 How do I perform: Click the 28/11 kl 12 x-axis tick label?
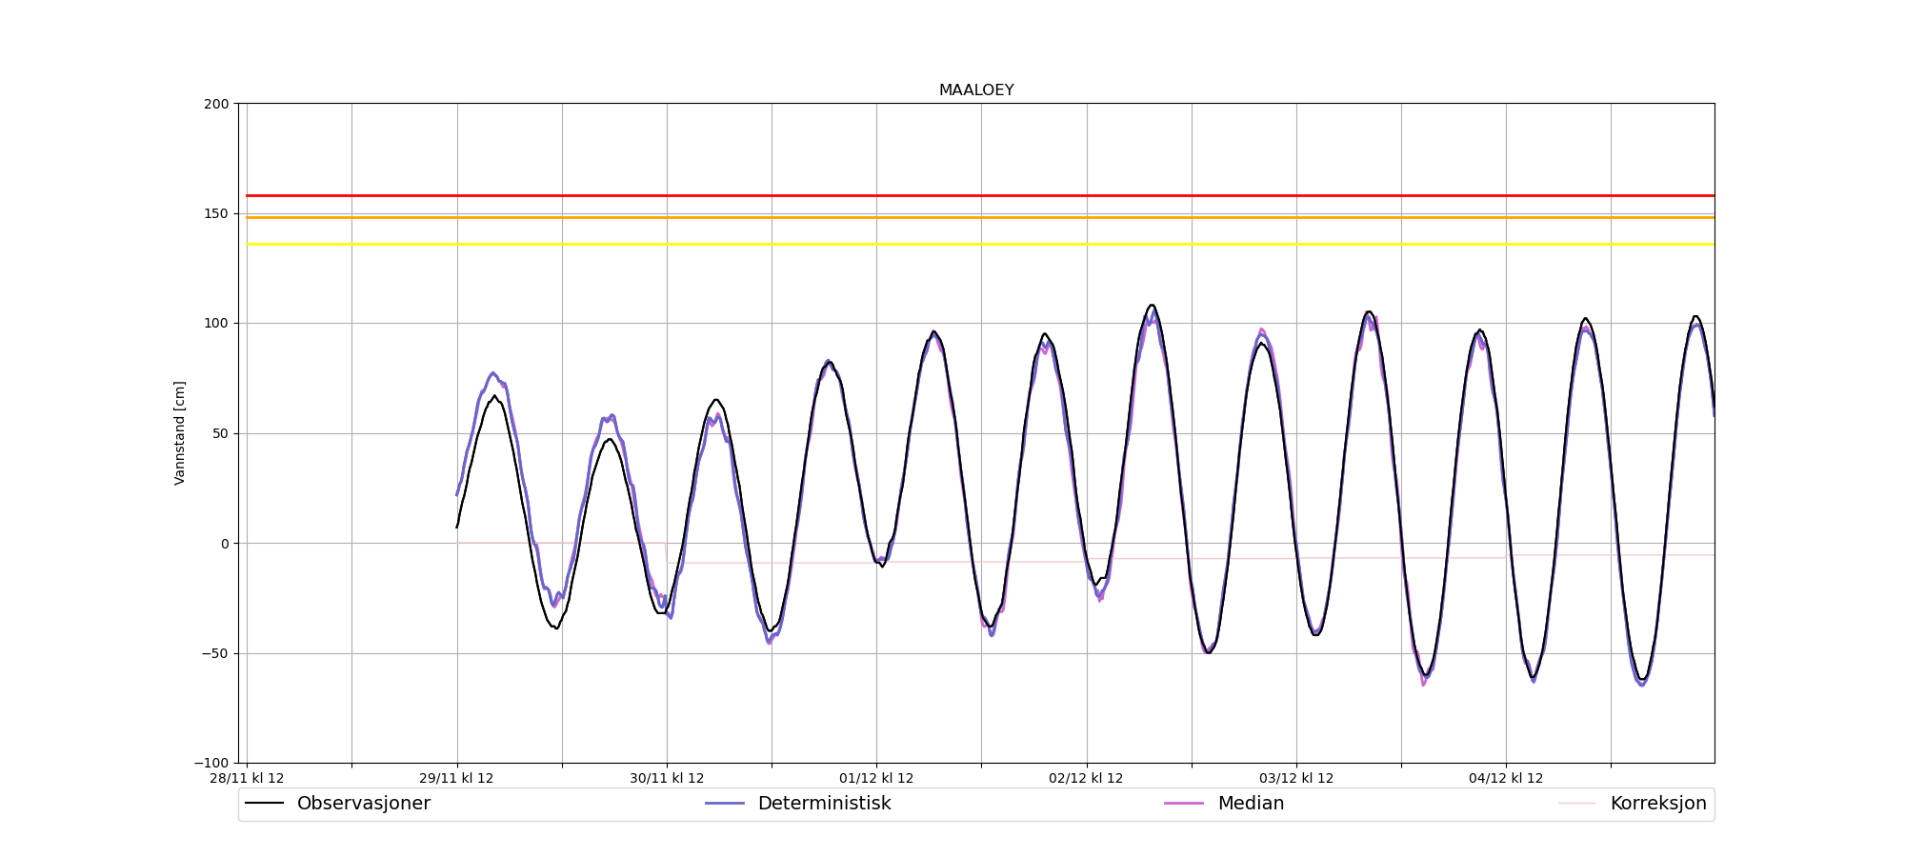tap(247, 778)
